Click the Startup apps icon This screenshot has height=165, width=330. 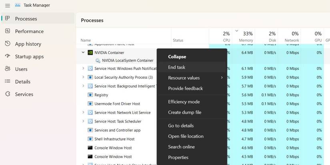pyautogui.click(x=7, y=56)
